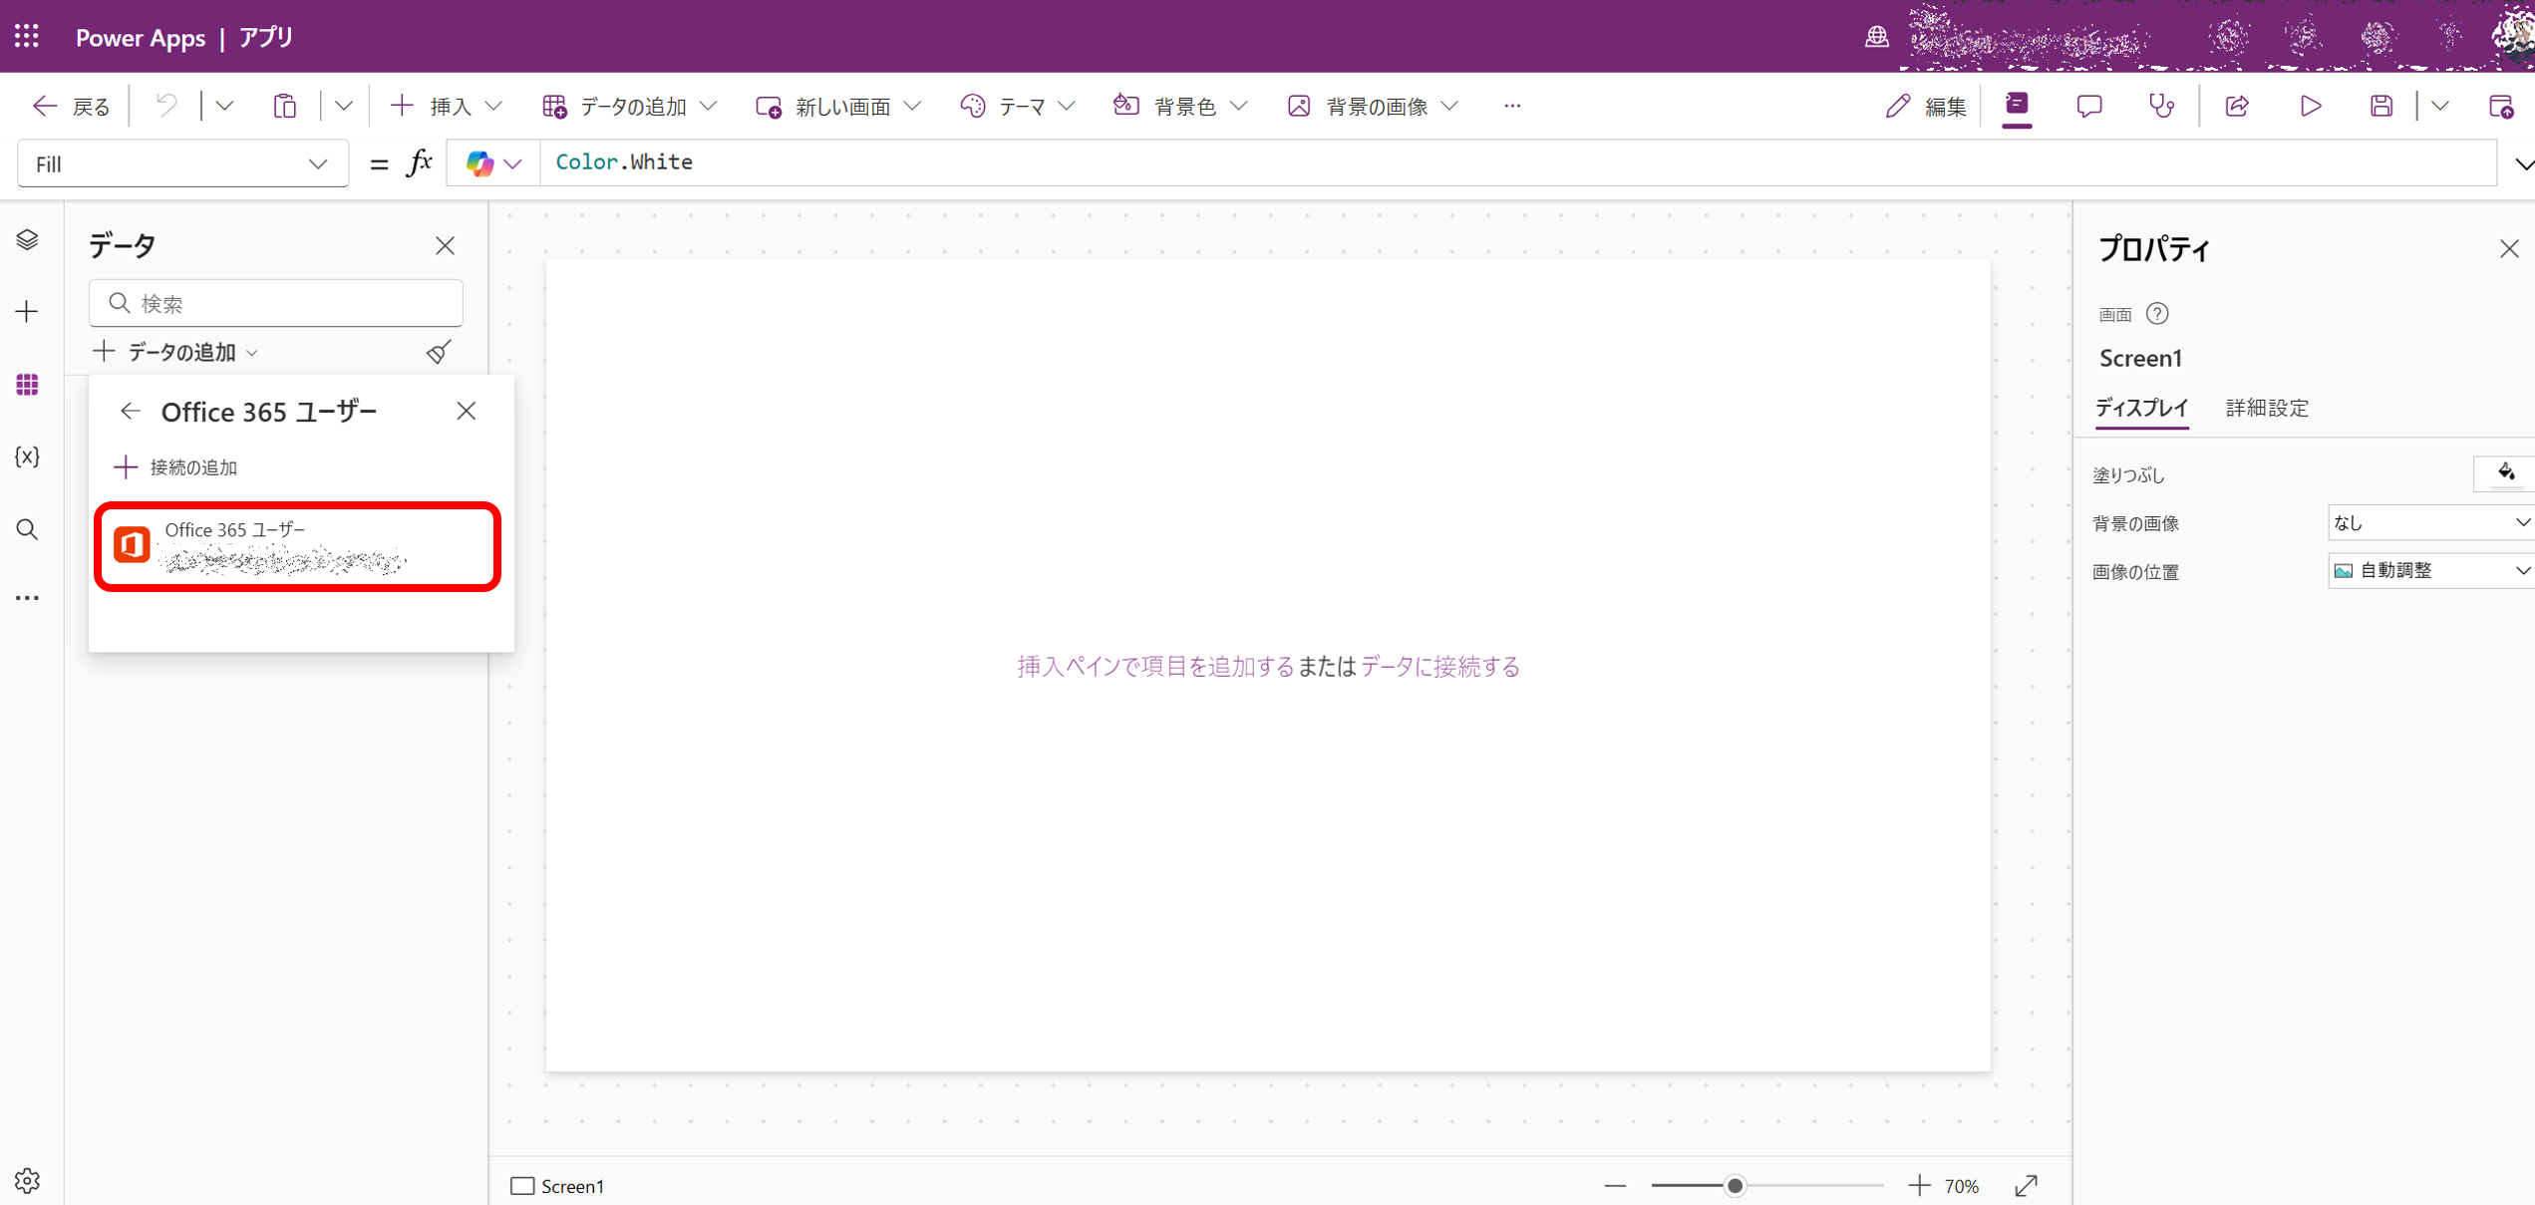Screen dimensions: 2535x1205
Task: Open the insert plus sidebar icon
Action: click(27, 312)
